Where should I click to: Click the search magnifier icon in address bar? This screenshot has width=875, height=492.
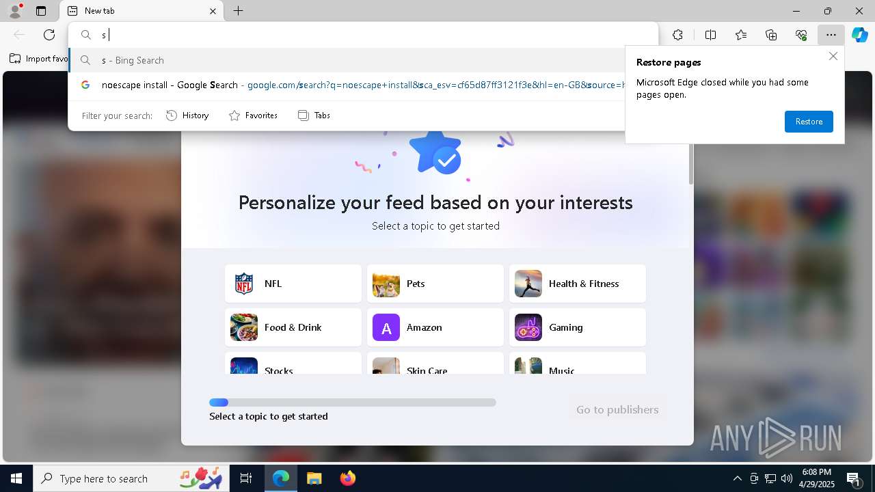coord(86,35)
